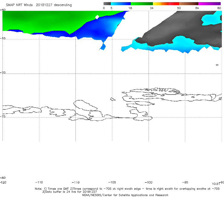The width and height of the screenshot is (224, 197).
Task: Click the color bar label 50
Action: click(179, 8)
